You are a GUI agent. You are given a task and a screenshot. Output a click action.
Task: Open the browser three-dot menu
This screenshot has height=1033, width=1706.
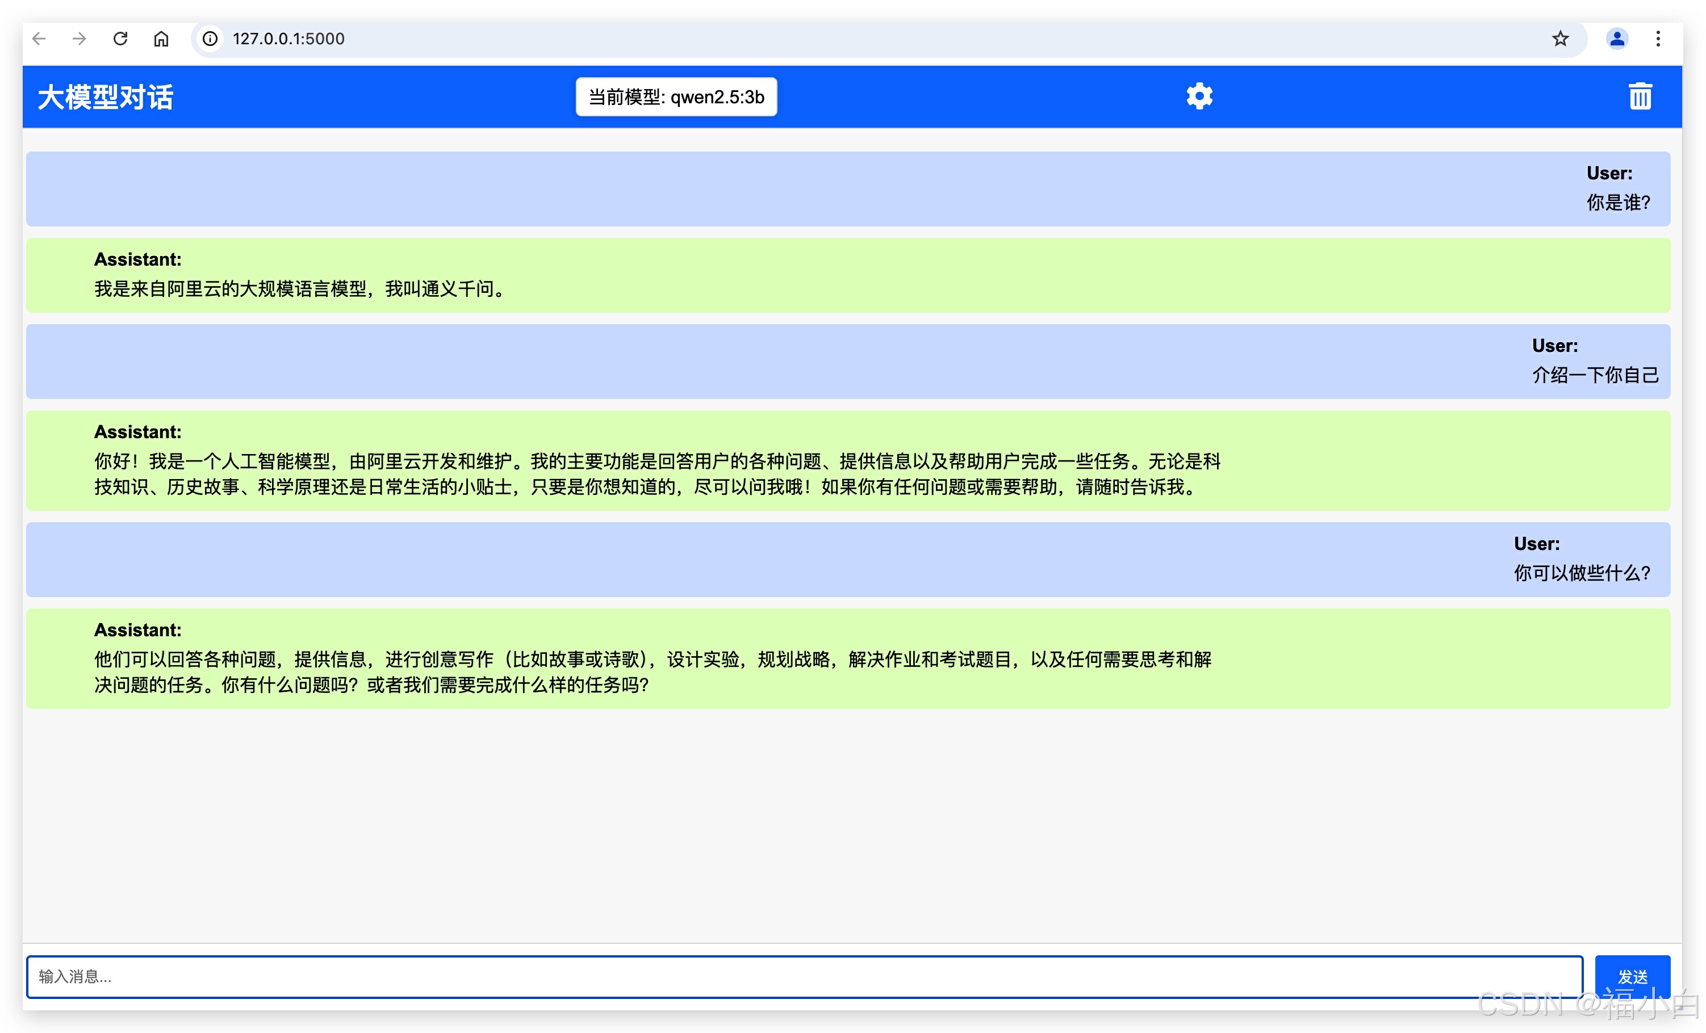[1658, 39]
